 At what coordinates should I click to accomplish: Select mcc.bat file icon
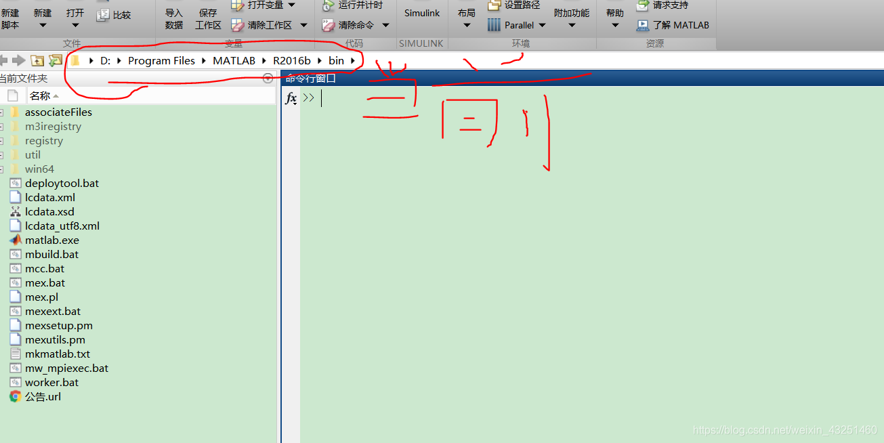pyautogui.click(x=15, y=269)
